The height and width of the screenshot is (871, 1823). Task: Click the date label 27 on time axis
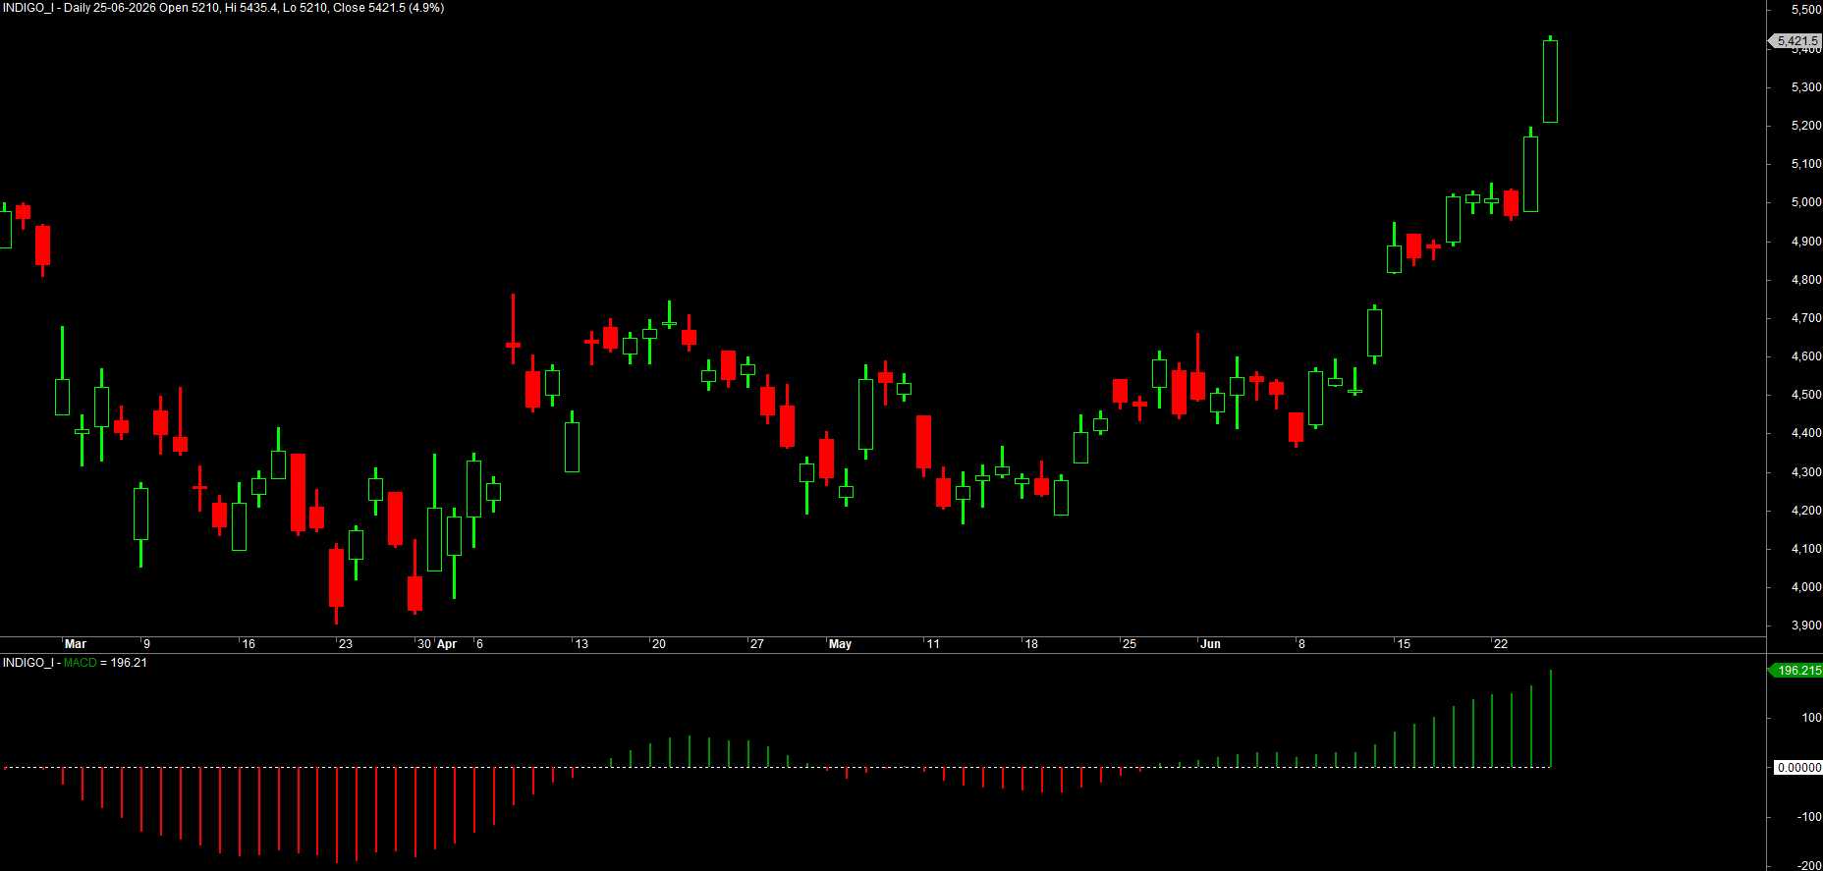[756, 644]
